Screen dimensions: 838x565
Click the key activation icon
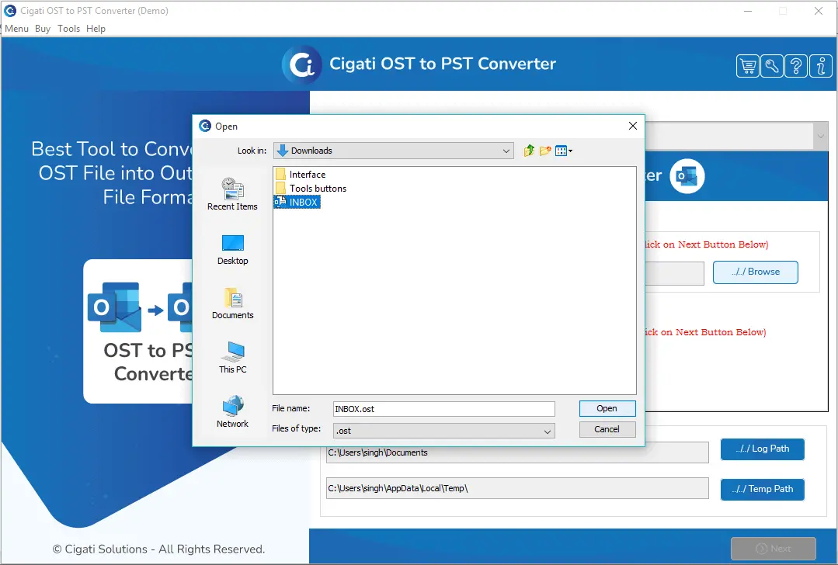[x=772, y=66]
